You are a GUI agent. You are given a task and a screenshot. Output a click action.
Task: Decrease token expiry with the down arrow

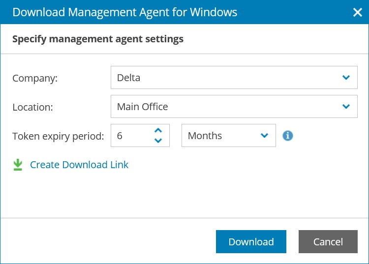coord(158,141)
